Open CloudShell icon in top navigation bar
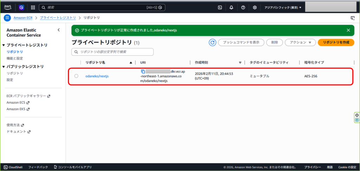The width and height of the screenshot is (360, 171). [220, 7]
